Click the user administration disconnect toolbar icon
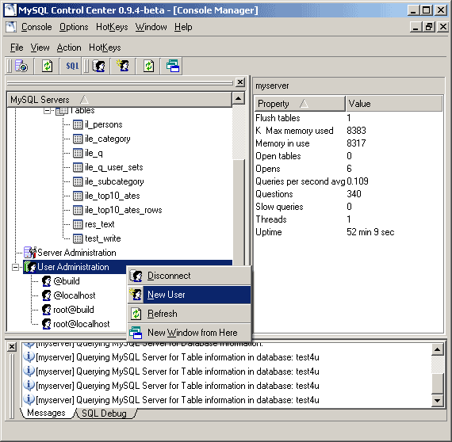 pyautogui.click(x=99, y=66)
